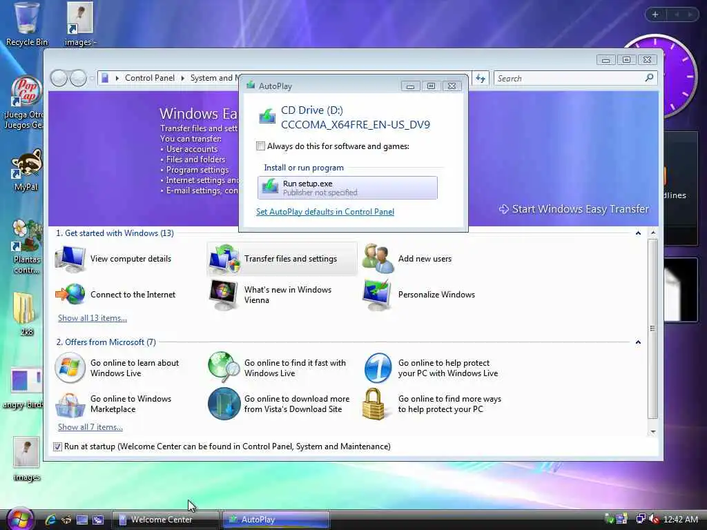Open find more ways to help protect your PC

(432, 404)
